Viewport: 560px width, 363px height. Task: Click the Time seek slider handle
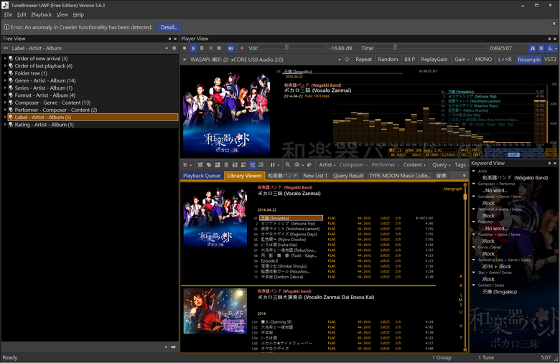point(395,47)
